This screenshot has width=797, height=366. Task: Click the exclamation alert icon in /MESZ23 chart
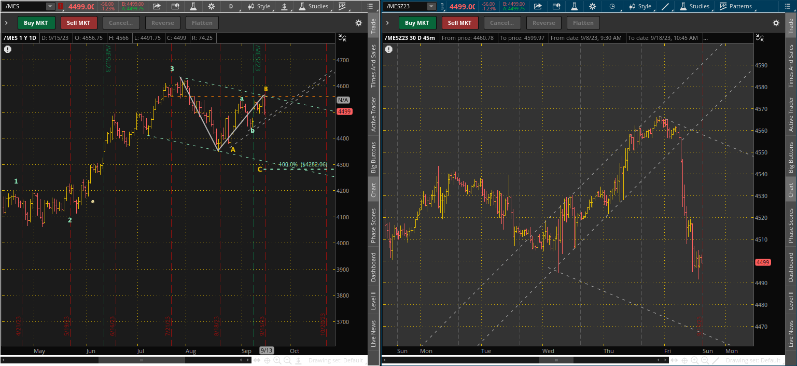pos(389,49)
